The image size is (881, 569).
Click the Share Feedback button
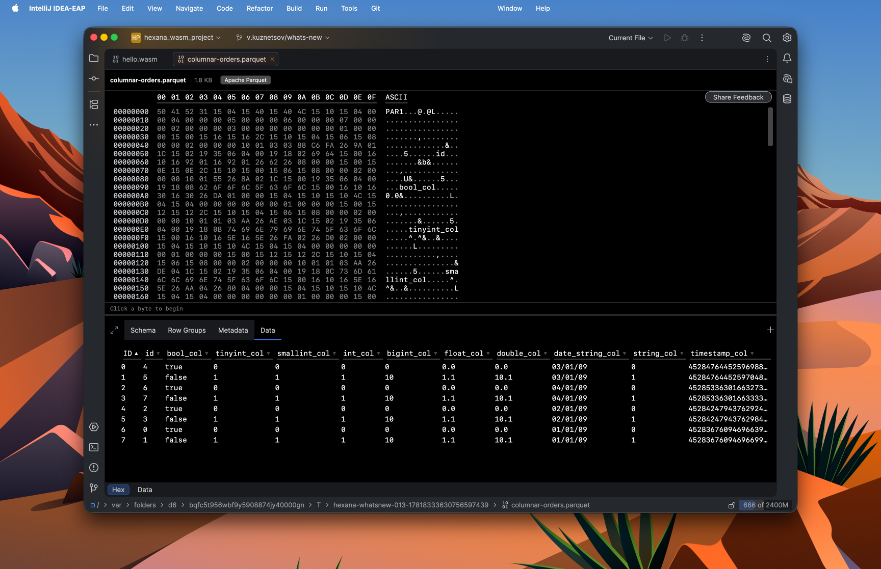(738, 97)
